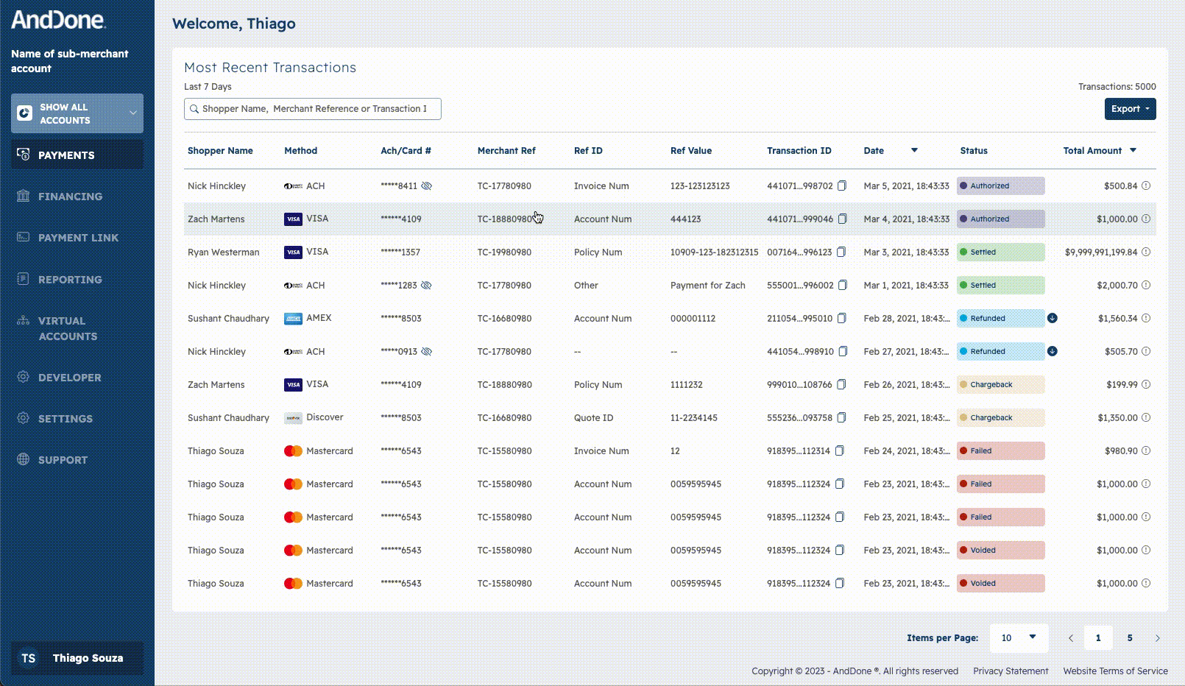Go to page 5 of transactions
1185x686 pixels.
pos(1130,638)
